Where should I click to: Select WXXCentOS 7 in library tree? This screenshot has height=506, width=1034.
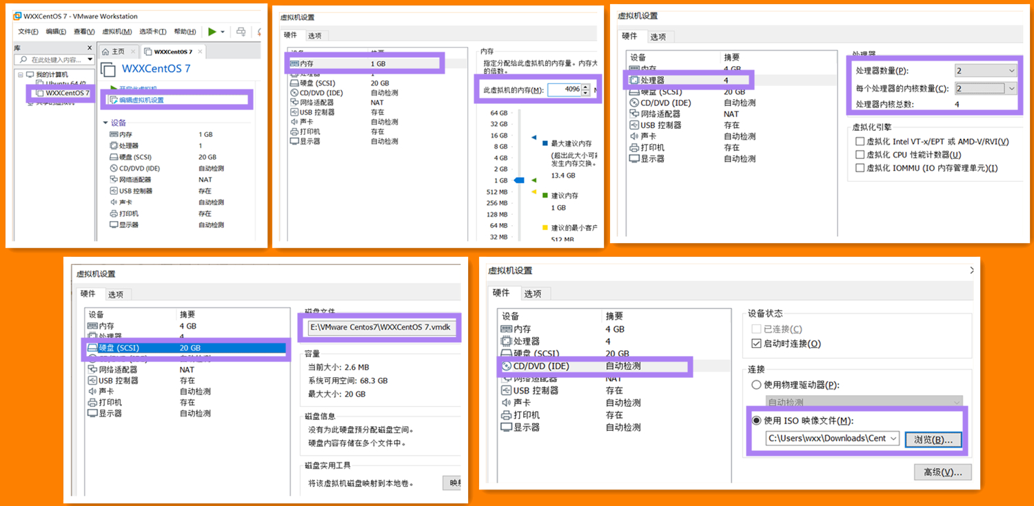point(67,93)
